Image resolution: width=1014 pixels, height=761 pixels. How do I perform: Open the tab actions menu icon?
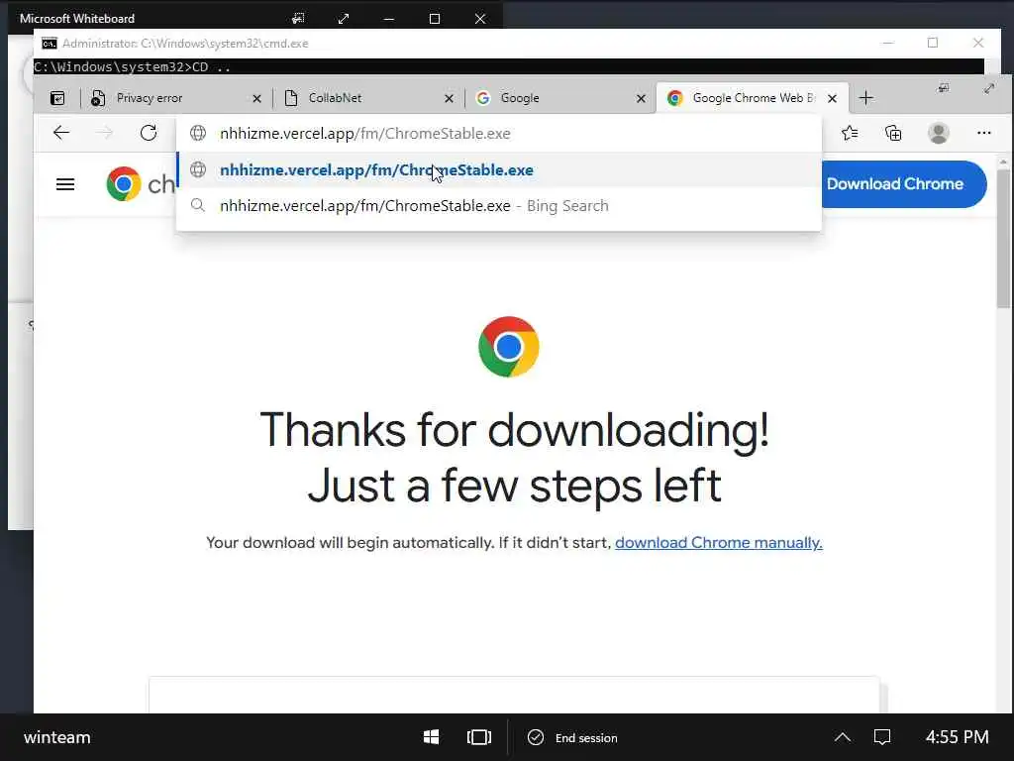click(x=57, y=98)
